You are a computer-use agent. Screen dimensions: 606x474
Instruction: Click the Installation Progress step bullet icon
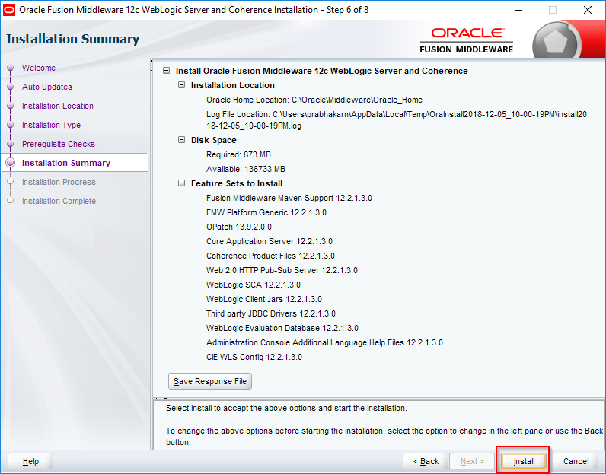click(x=11, y=182)
